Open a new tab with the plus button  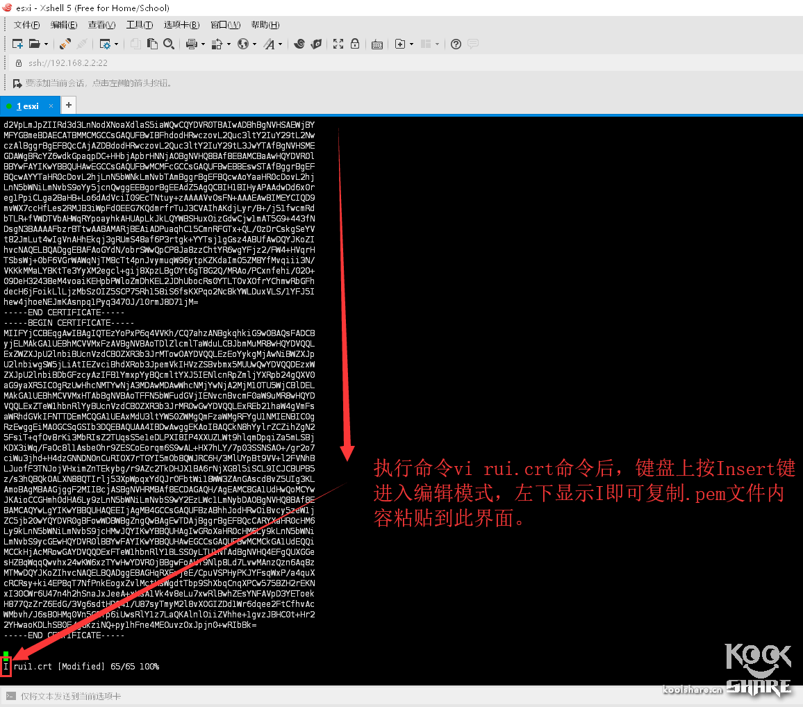pos(67,105)
